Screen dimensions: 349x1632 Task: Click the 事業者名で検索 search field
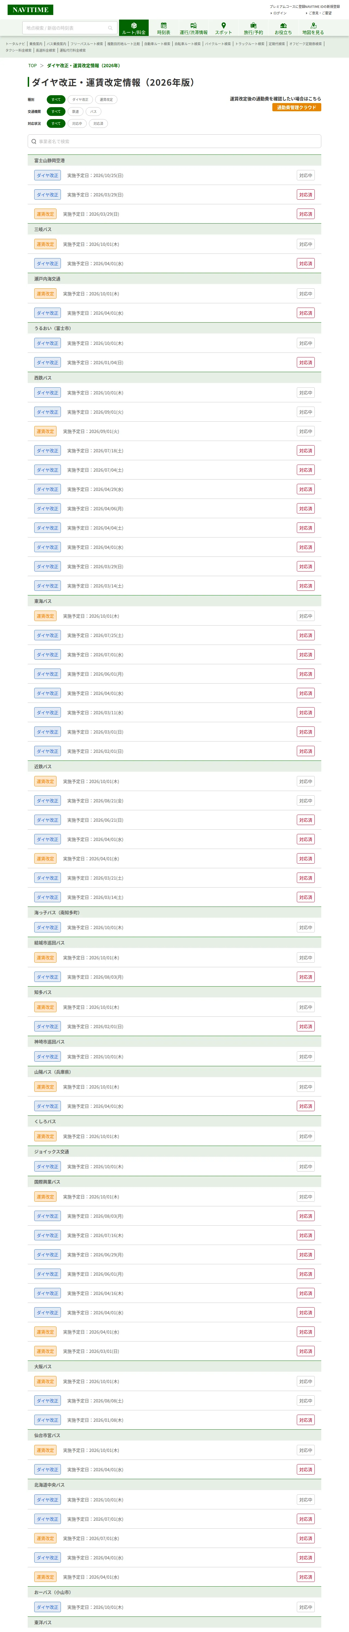pyautogui.click(x=174, y=141)
